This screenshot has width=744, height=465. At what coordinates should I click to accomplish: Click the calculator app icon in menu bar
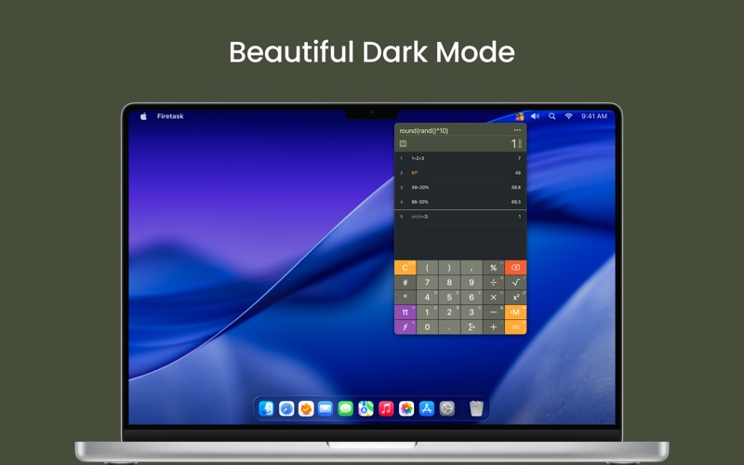click(x=520, y=116)
